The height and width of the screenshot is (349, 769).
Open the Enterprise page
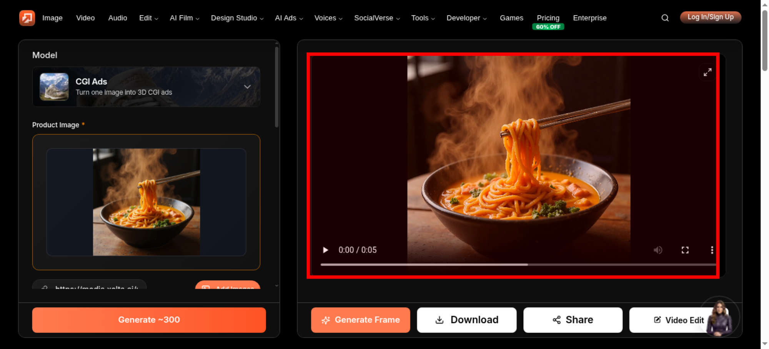coord(589,18)
